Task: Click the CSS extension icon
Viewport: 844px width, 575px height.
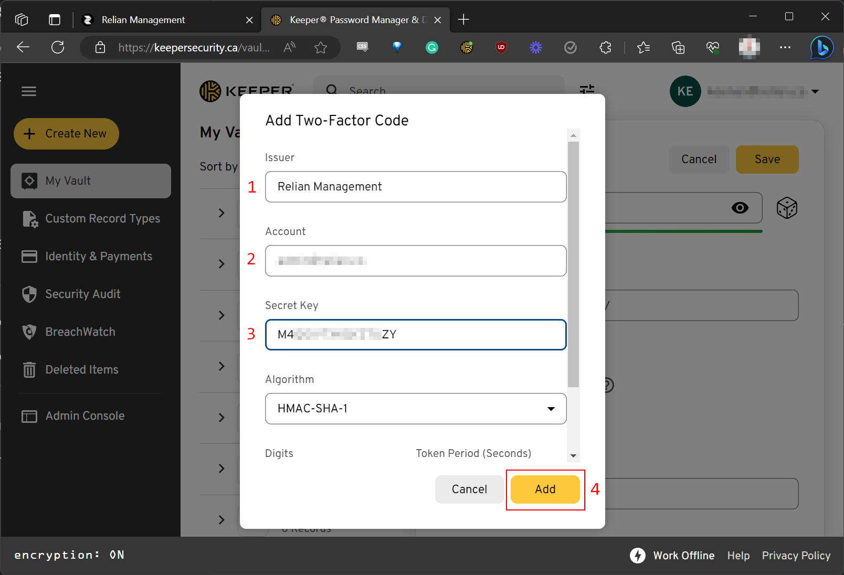Action: 363,47
